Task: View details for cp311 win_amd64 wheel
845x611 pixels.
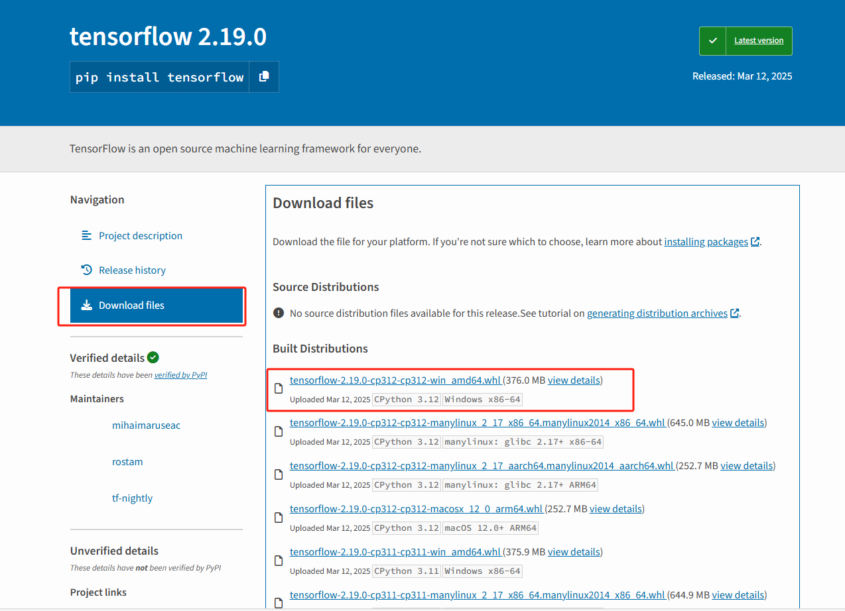Action: click(x=574, y=552)
